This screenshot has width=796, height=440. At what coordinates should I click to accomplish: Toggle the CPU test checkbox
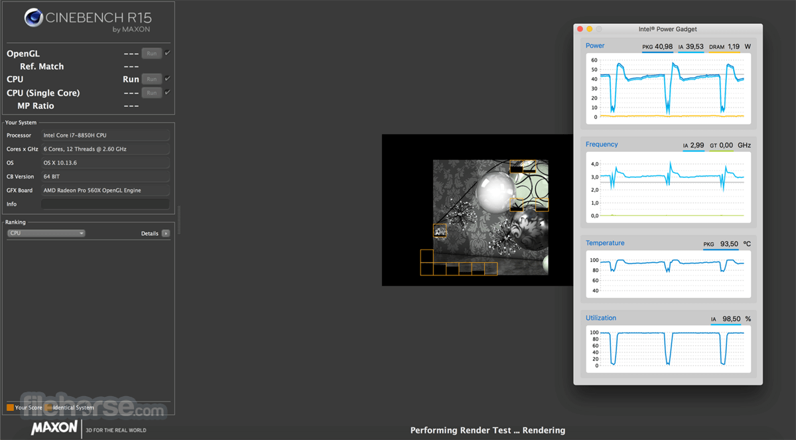(168, 79)
